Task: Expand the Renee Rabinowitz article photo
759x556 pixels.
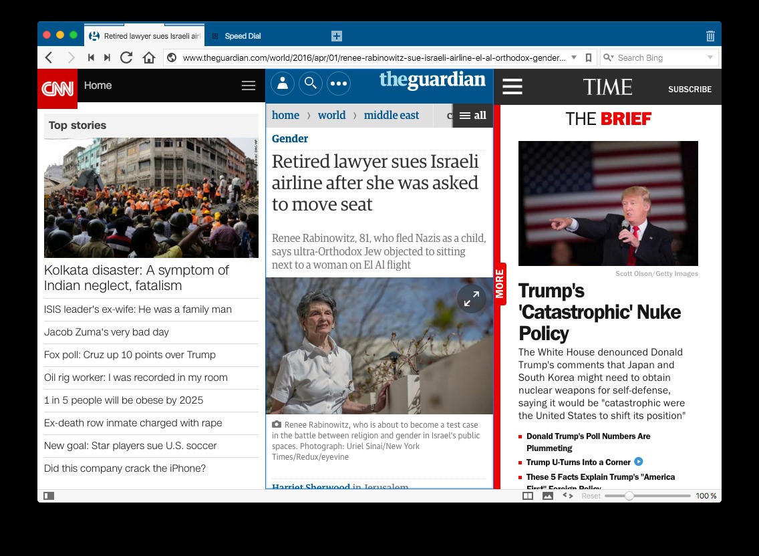Action: 472,298
